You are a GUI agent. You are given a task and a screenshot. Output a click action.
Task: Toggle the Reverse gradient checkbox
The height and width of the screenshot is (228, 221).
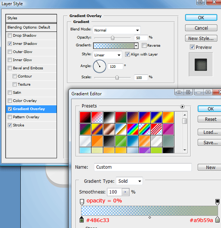[144, 45]
